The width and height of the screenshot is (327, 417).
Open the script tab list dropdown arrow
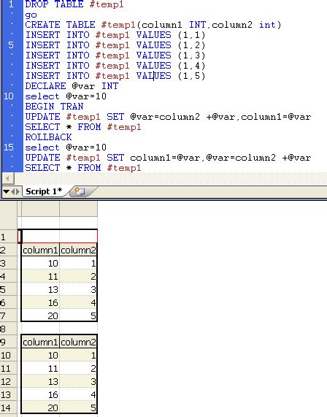coord(6,191)
